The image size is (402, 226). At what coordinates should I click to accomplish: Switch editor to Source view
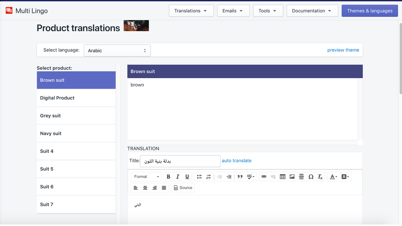(x=183, y=188)
